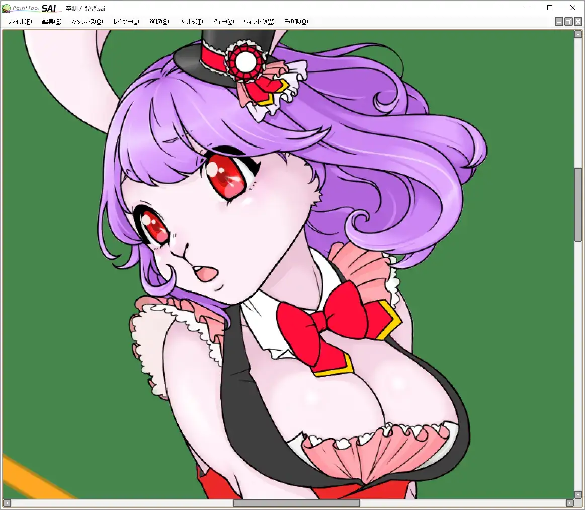Image resolution: width=585 pixels, height=510 pixels.
Task: Close the うさぎ.sai document with the inner X
Action: coord(577,22)
